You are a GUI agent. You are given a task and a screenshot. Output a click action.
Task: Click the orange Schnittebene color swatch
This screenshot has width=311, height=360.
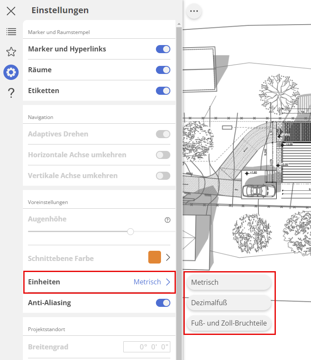(x=155, y=257)
